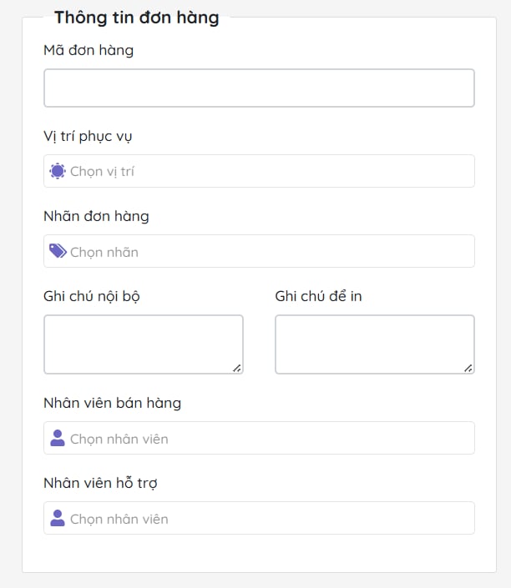511x588 pixels.
Task: Focus the Mã đơn hàng input field
Action: tap(259, 88)
